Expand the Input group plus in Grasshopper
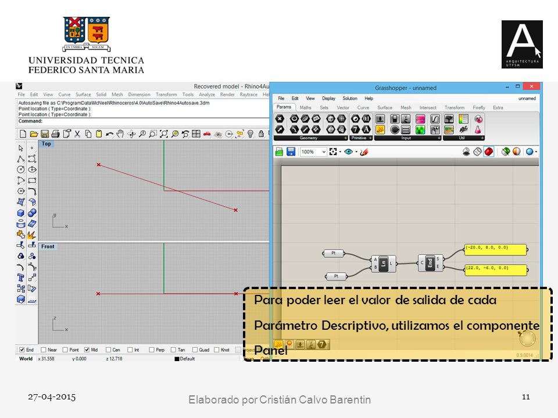The width and height of the screenshot is (558, 418). pyautogui.click(x=439, y=138)
